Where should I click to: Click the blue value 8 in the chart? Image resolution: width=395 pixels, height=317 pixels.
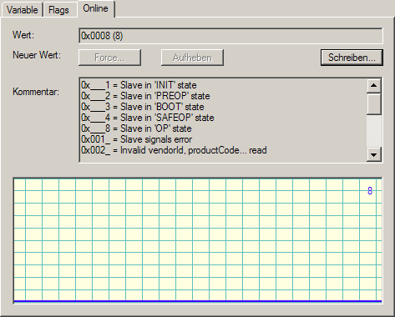click(370, 191)
